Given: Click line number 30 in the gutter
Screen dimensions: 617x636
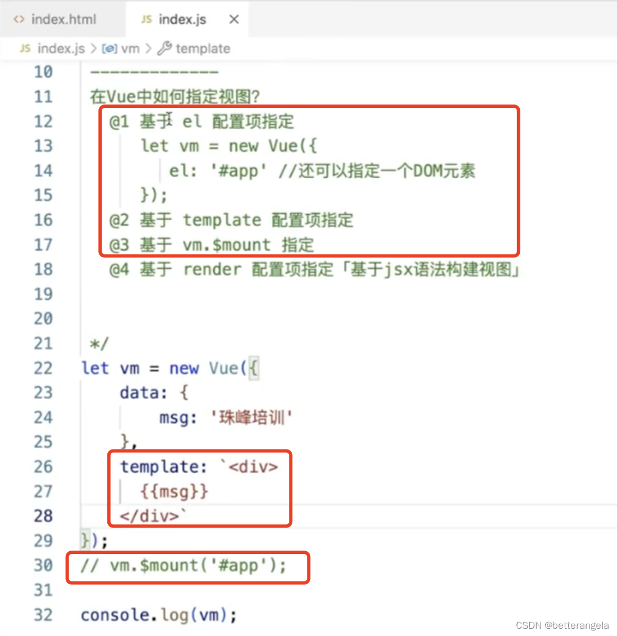Looking at the screenshot, I should click(x=43, y=565).
